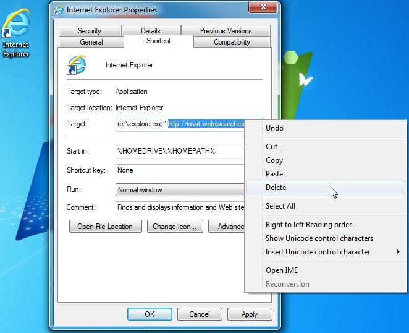This screenshot has width=409, height=333.
Task: Choose Paste from the context menu
Action: click(326, 174)
